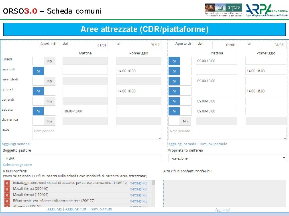Click Seleziona gestore link
The image size is (289, 216).
(x=18, y=165)
